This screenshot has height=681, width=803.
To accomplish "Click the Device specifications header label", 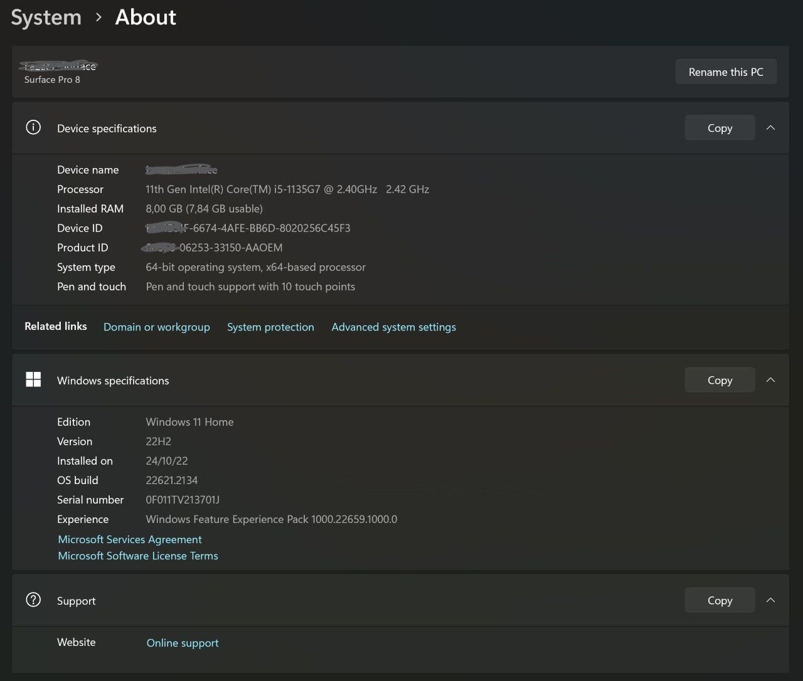I will (107, 129).
